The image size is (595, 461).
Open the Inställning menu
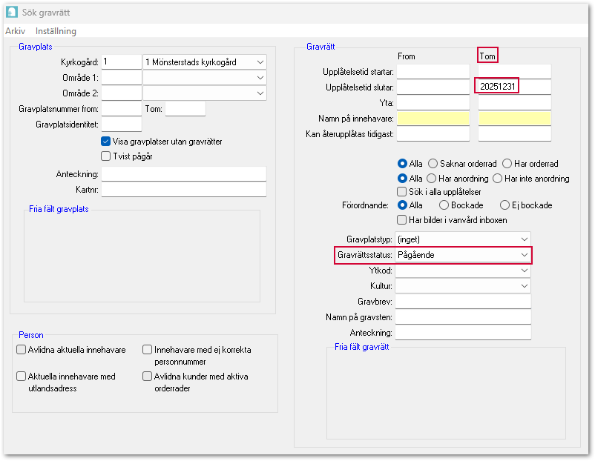click(x=56, y=31)
